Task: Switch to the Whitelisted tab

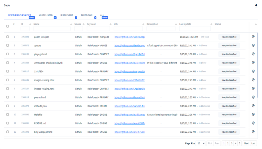Action: (46, 15)
